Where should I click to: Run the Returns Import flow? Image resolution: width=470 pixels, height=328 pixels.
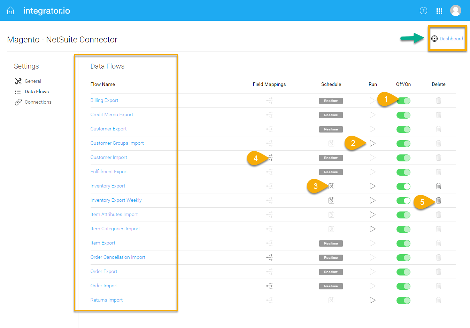(x=372, y=300)
